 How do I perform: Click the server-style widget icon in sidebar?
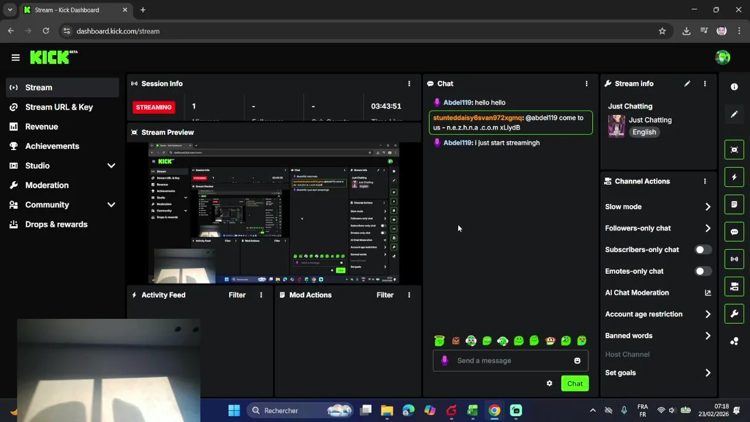[734, 287]
